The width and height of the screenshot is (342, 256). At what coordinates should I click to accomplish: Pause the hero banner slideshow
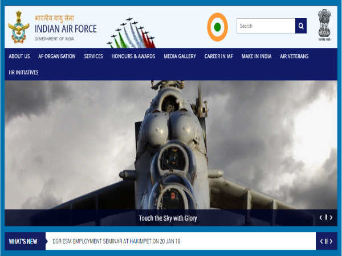point(325,217)
